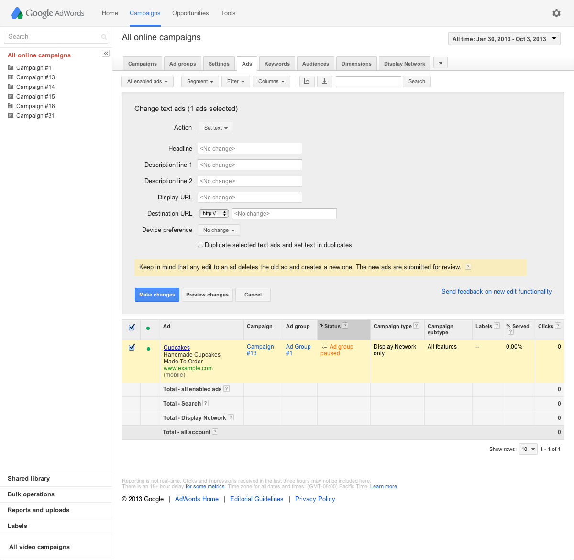Screen dimensions: 574x560
Task: Click help icon under % Served header
Action: tap(510, 332)
